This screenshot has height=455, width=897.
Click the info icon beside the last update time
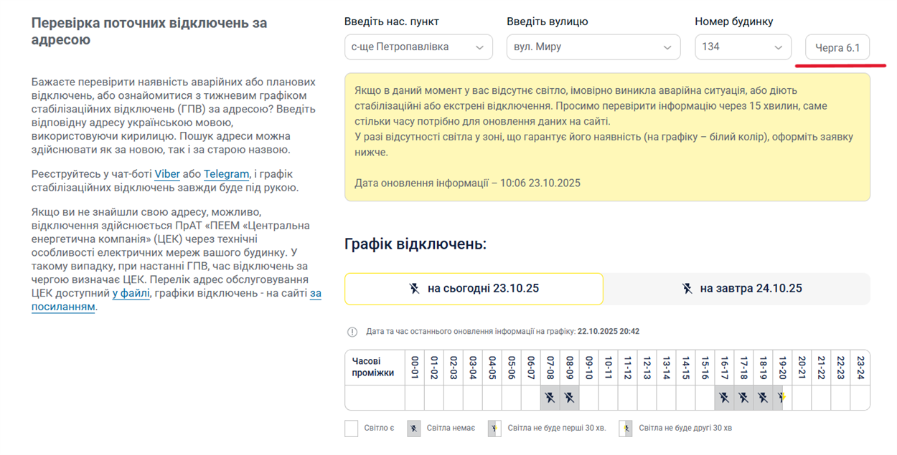point(352,332)
